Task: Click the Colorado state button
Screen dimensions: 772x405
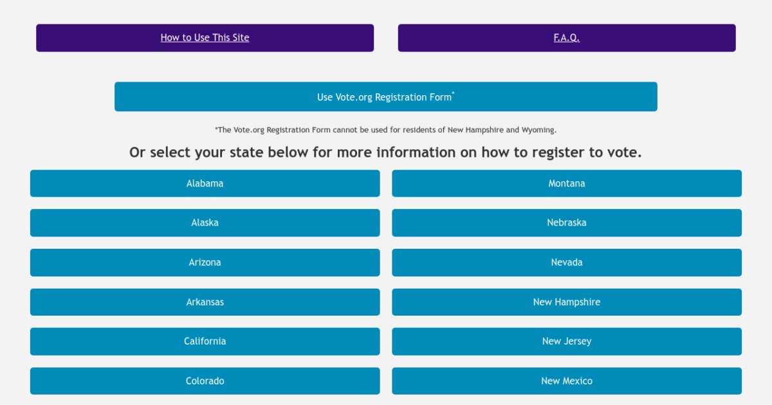Action: coord(205,381)
